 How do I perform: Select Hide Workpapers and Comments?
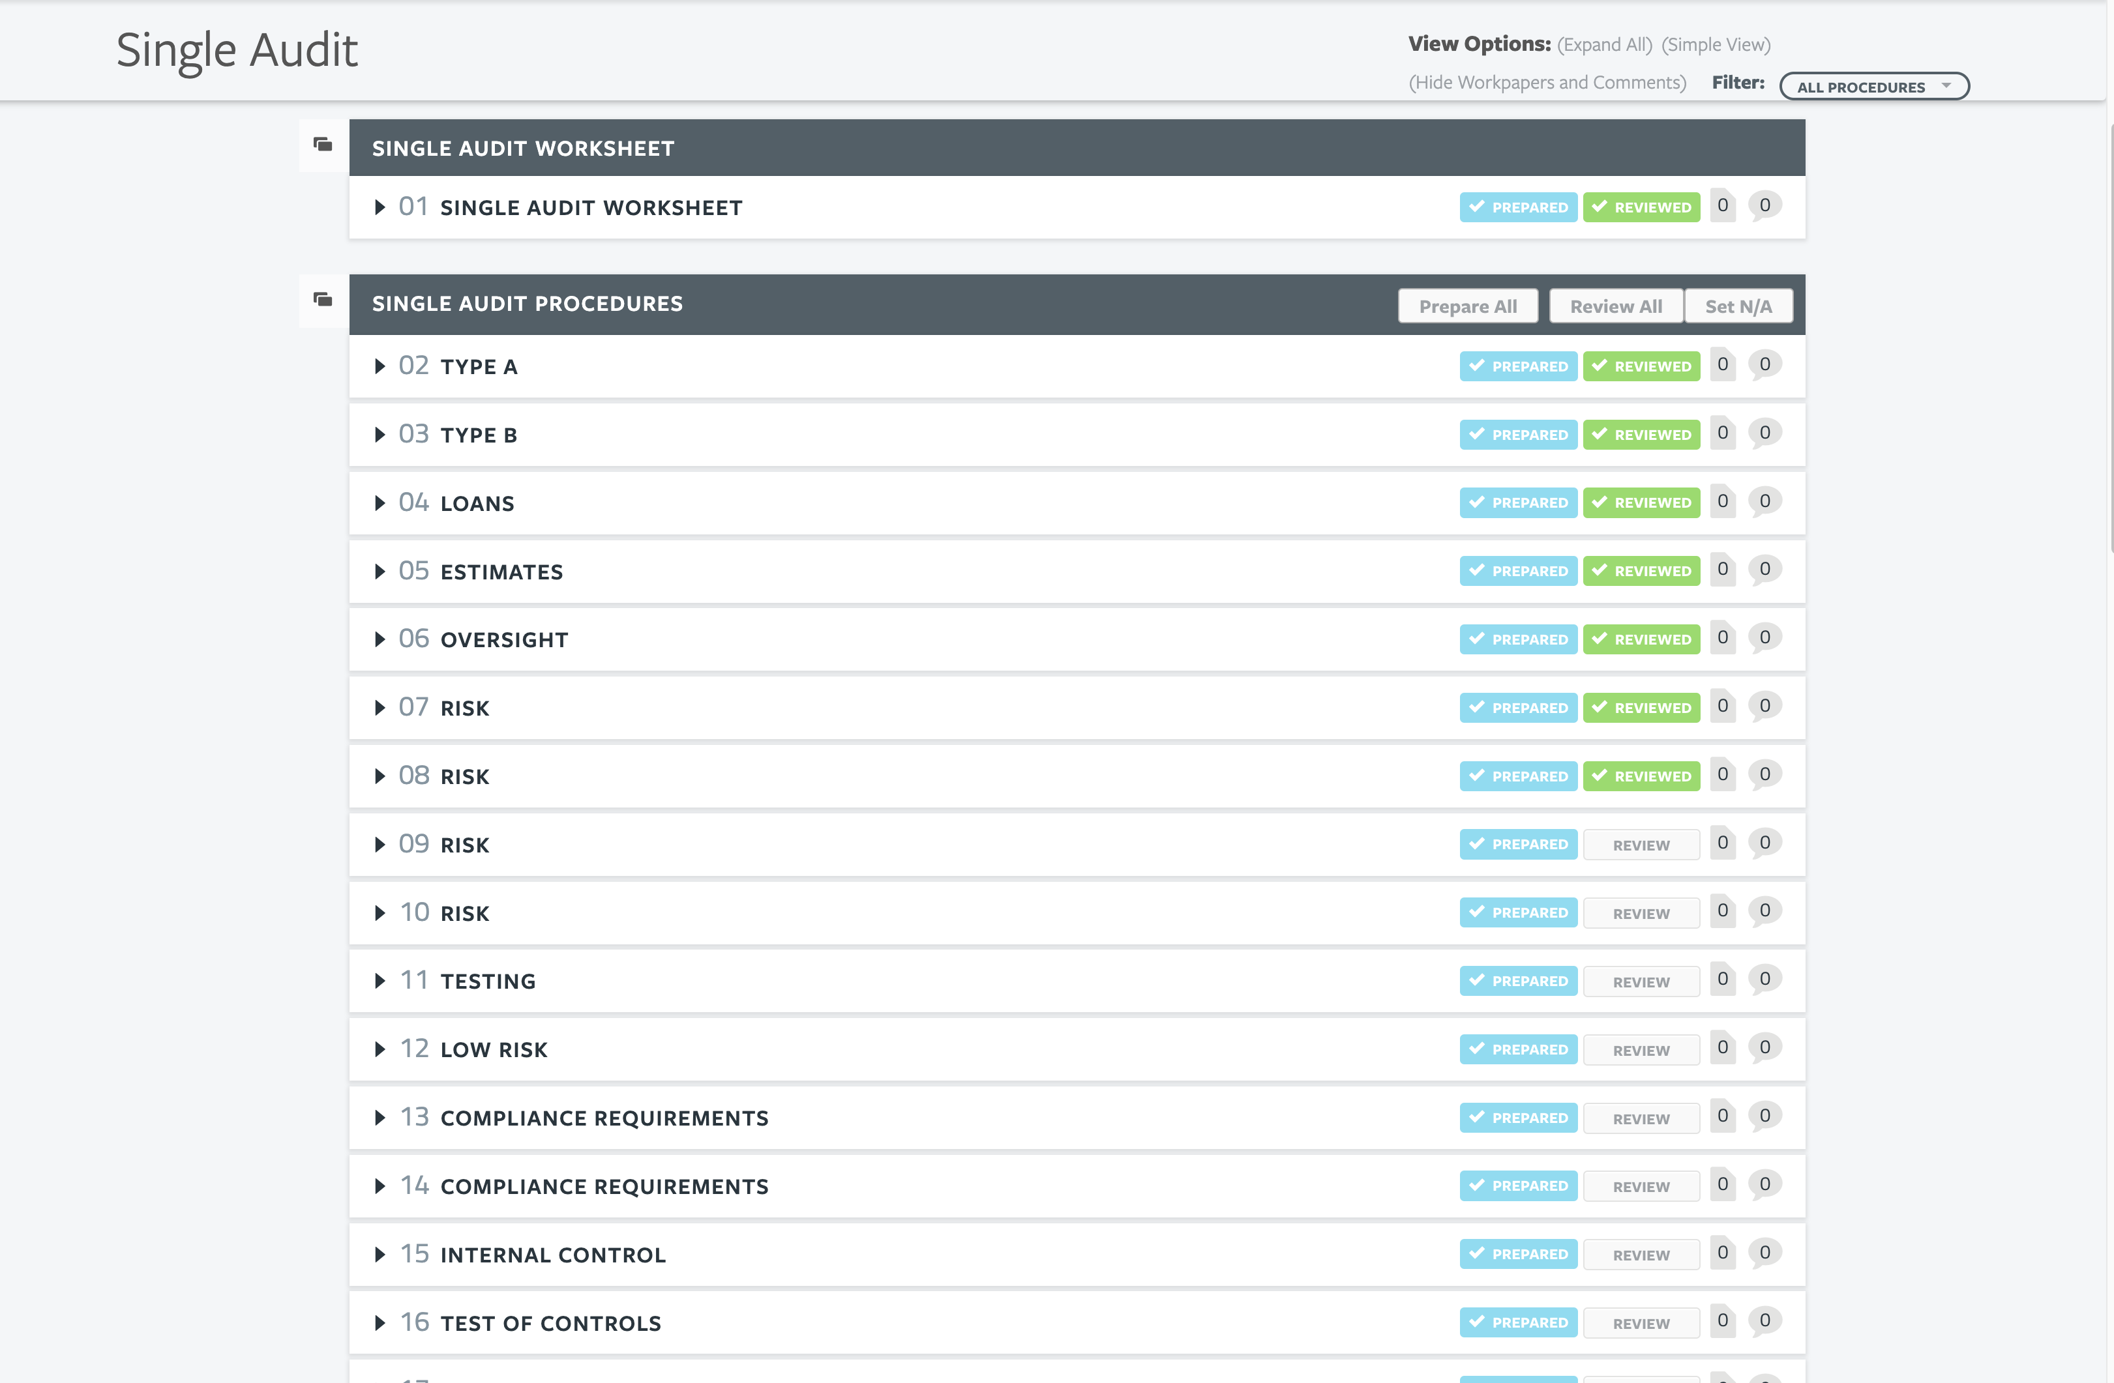click(1547, 81)
